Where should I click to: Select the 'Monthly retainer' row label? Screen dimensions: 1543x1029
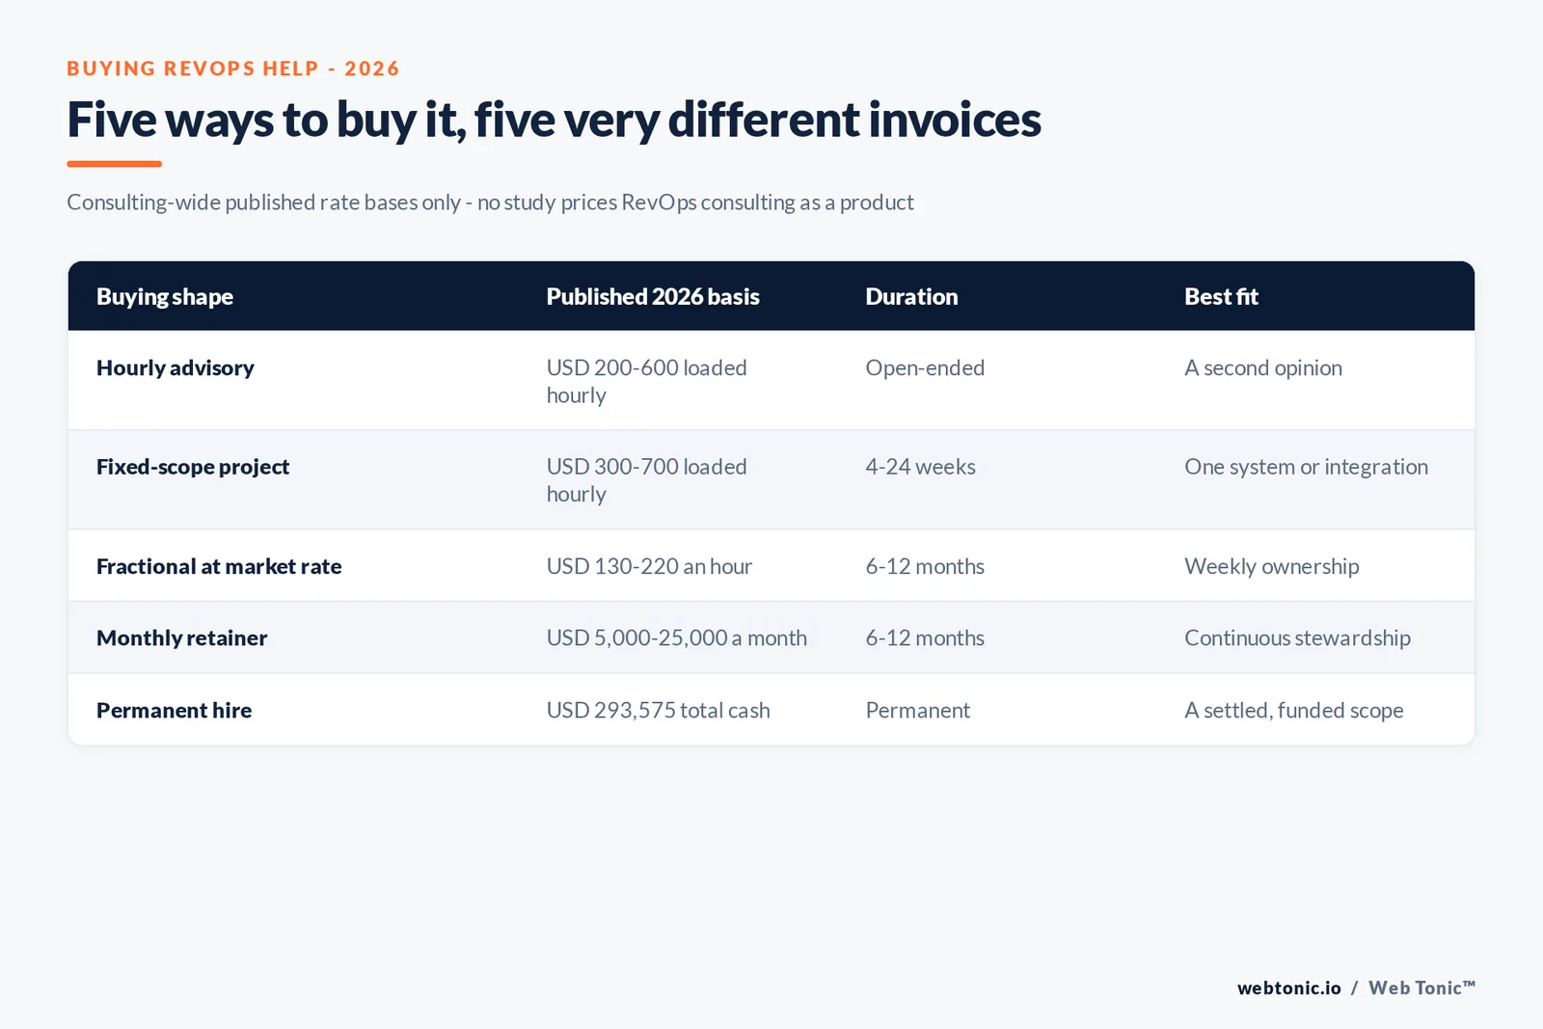coord(182,638)
